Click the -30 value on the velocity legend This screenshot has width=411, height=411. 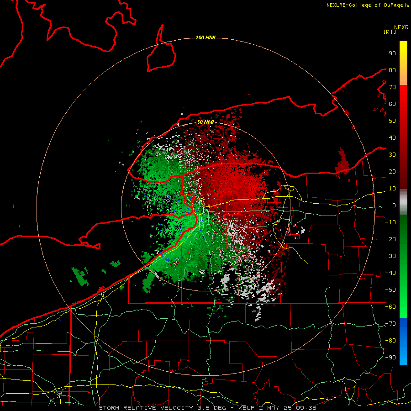coord(390,256)
